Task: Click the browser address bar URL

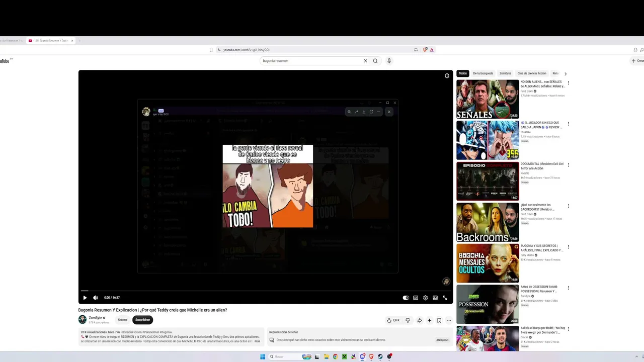Action: [x=247, y=50]
